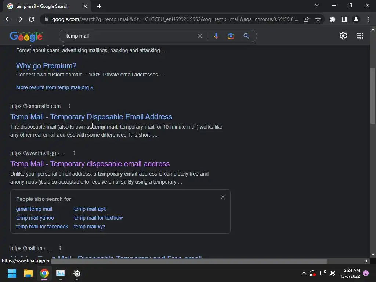
Task: Click the Chrome taskbar icon
Action: (44, 273)
